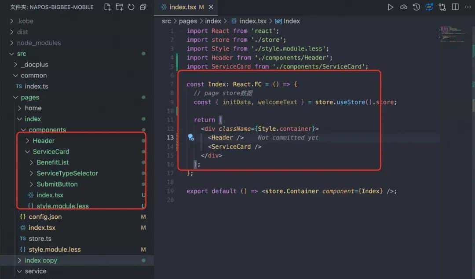Viewport: 475px width, 279px height.
Task: Click the cloud upload icon
Action: click(403, 7)
